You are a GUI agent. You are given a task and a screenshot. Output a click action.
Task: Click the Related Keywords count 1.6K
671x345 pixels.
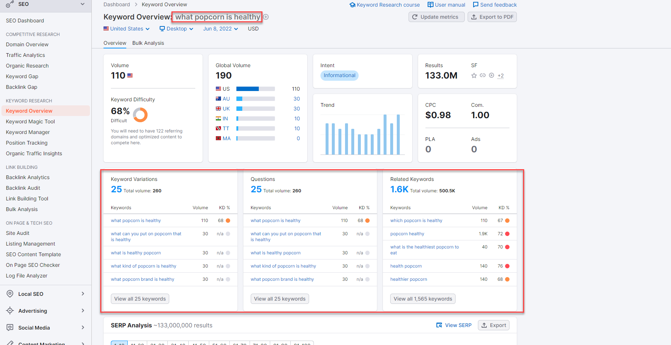[x=399, y=189]
